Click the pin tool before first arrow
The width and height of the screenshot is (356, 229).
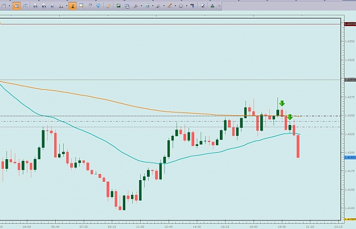(136, 6)
